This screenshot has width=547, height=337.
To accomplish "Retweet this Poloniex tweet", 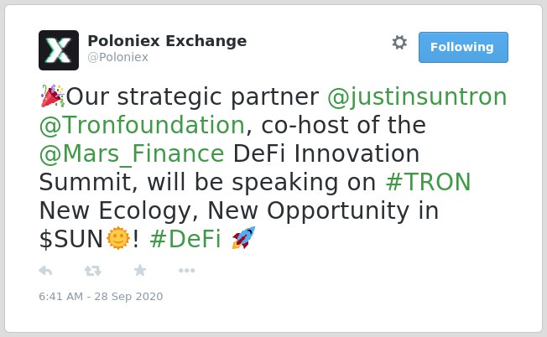I will pyautogui.click(x=93, y=271).
